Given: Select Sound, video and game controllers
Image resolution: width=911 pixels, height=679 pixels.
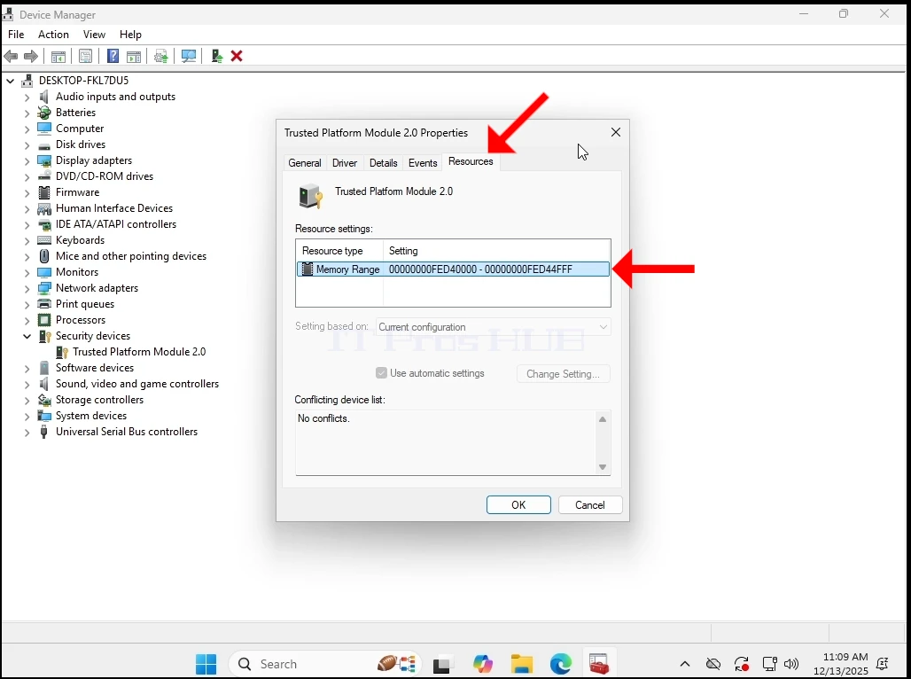Looking at the screenshot, I should click(137, 384).
